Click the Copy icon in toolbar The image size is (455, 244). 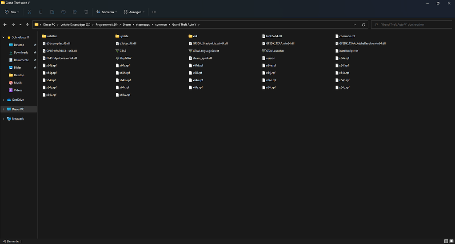click(x=40, y=12)
